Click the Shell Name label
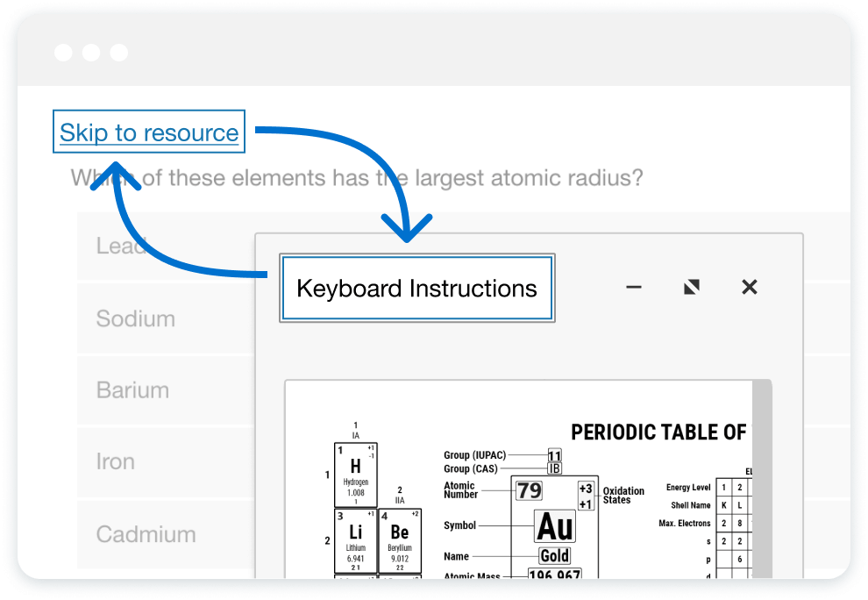The height and width of the screenshot is (600, 868). tap(690, 505)
